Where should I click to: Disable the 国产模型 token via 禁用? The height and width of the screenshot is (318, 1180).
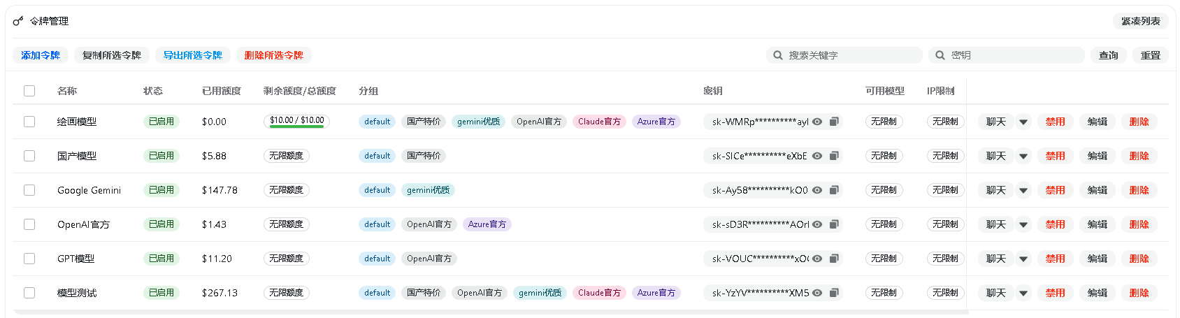click(1055, 156)
